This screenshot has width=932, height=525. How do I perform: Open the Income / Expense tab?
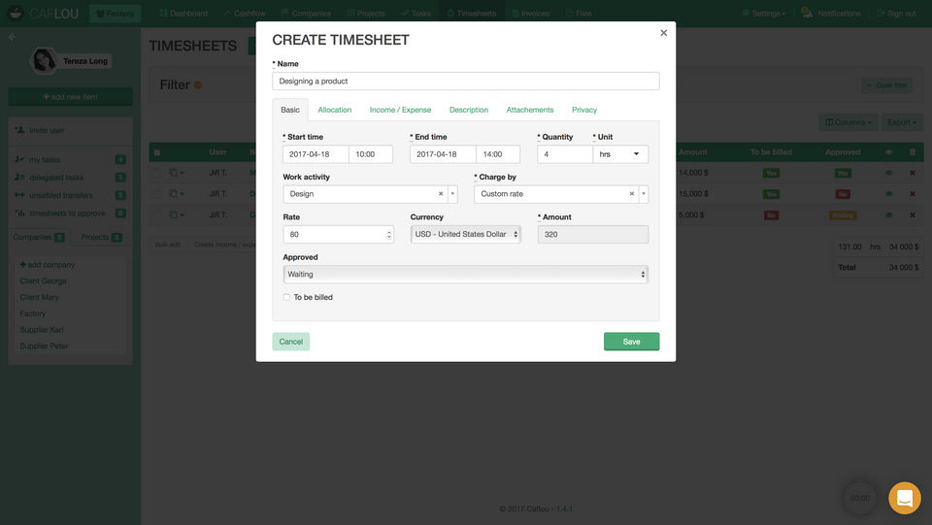tap(400, 110)
